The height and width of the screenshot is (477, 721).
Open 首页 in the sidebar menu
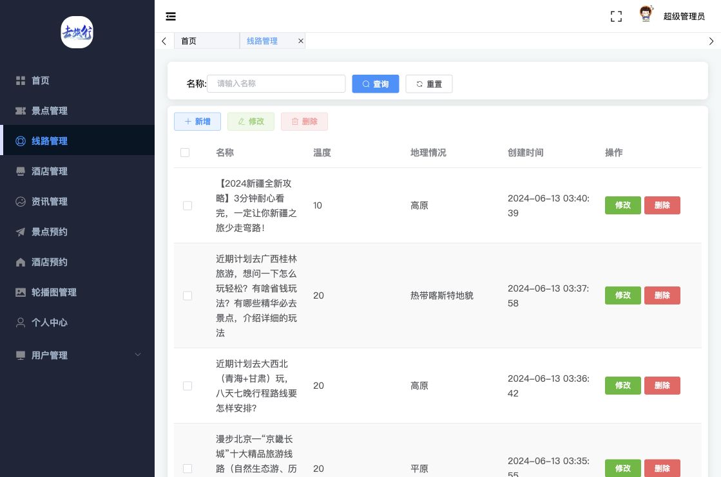(x=77, y=80)
